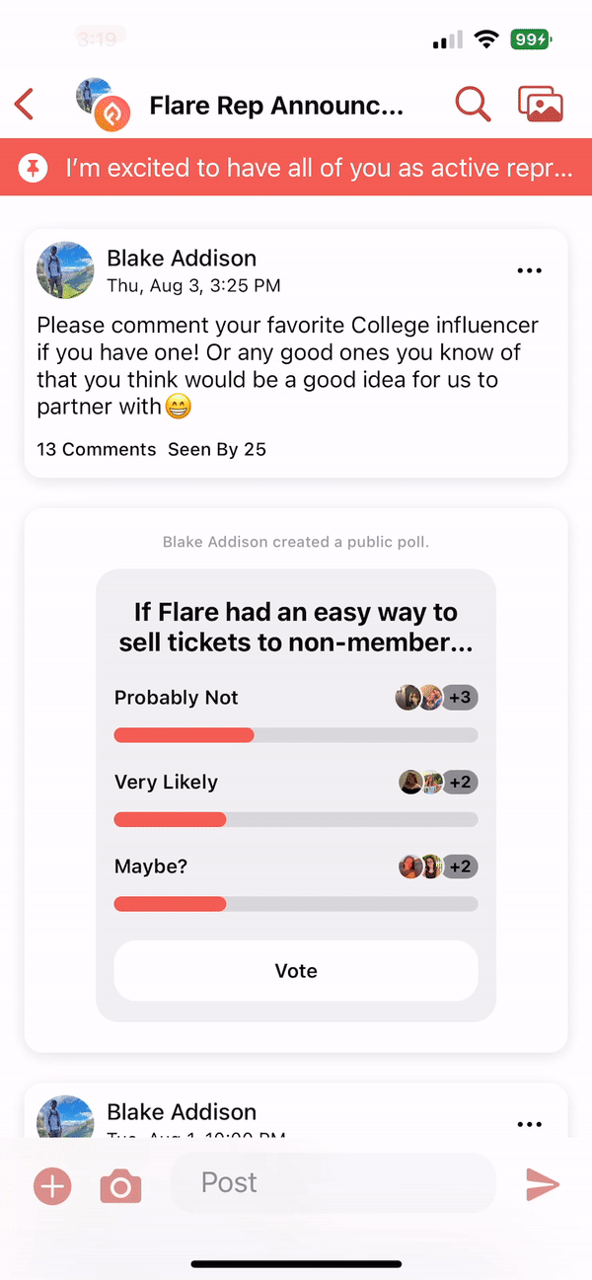Select the "Maybe?" poll option
The width and height of the screenshot is (592, 1280).
coord(151,866)
